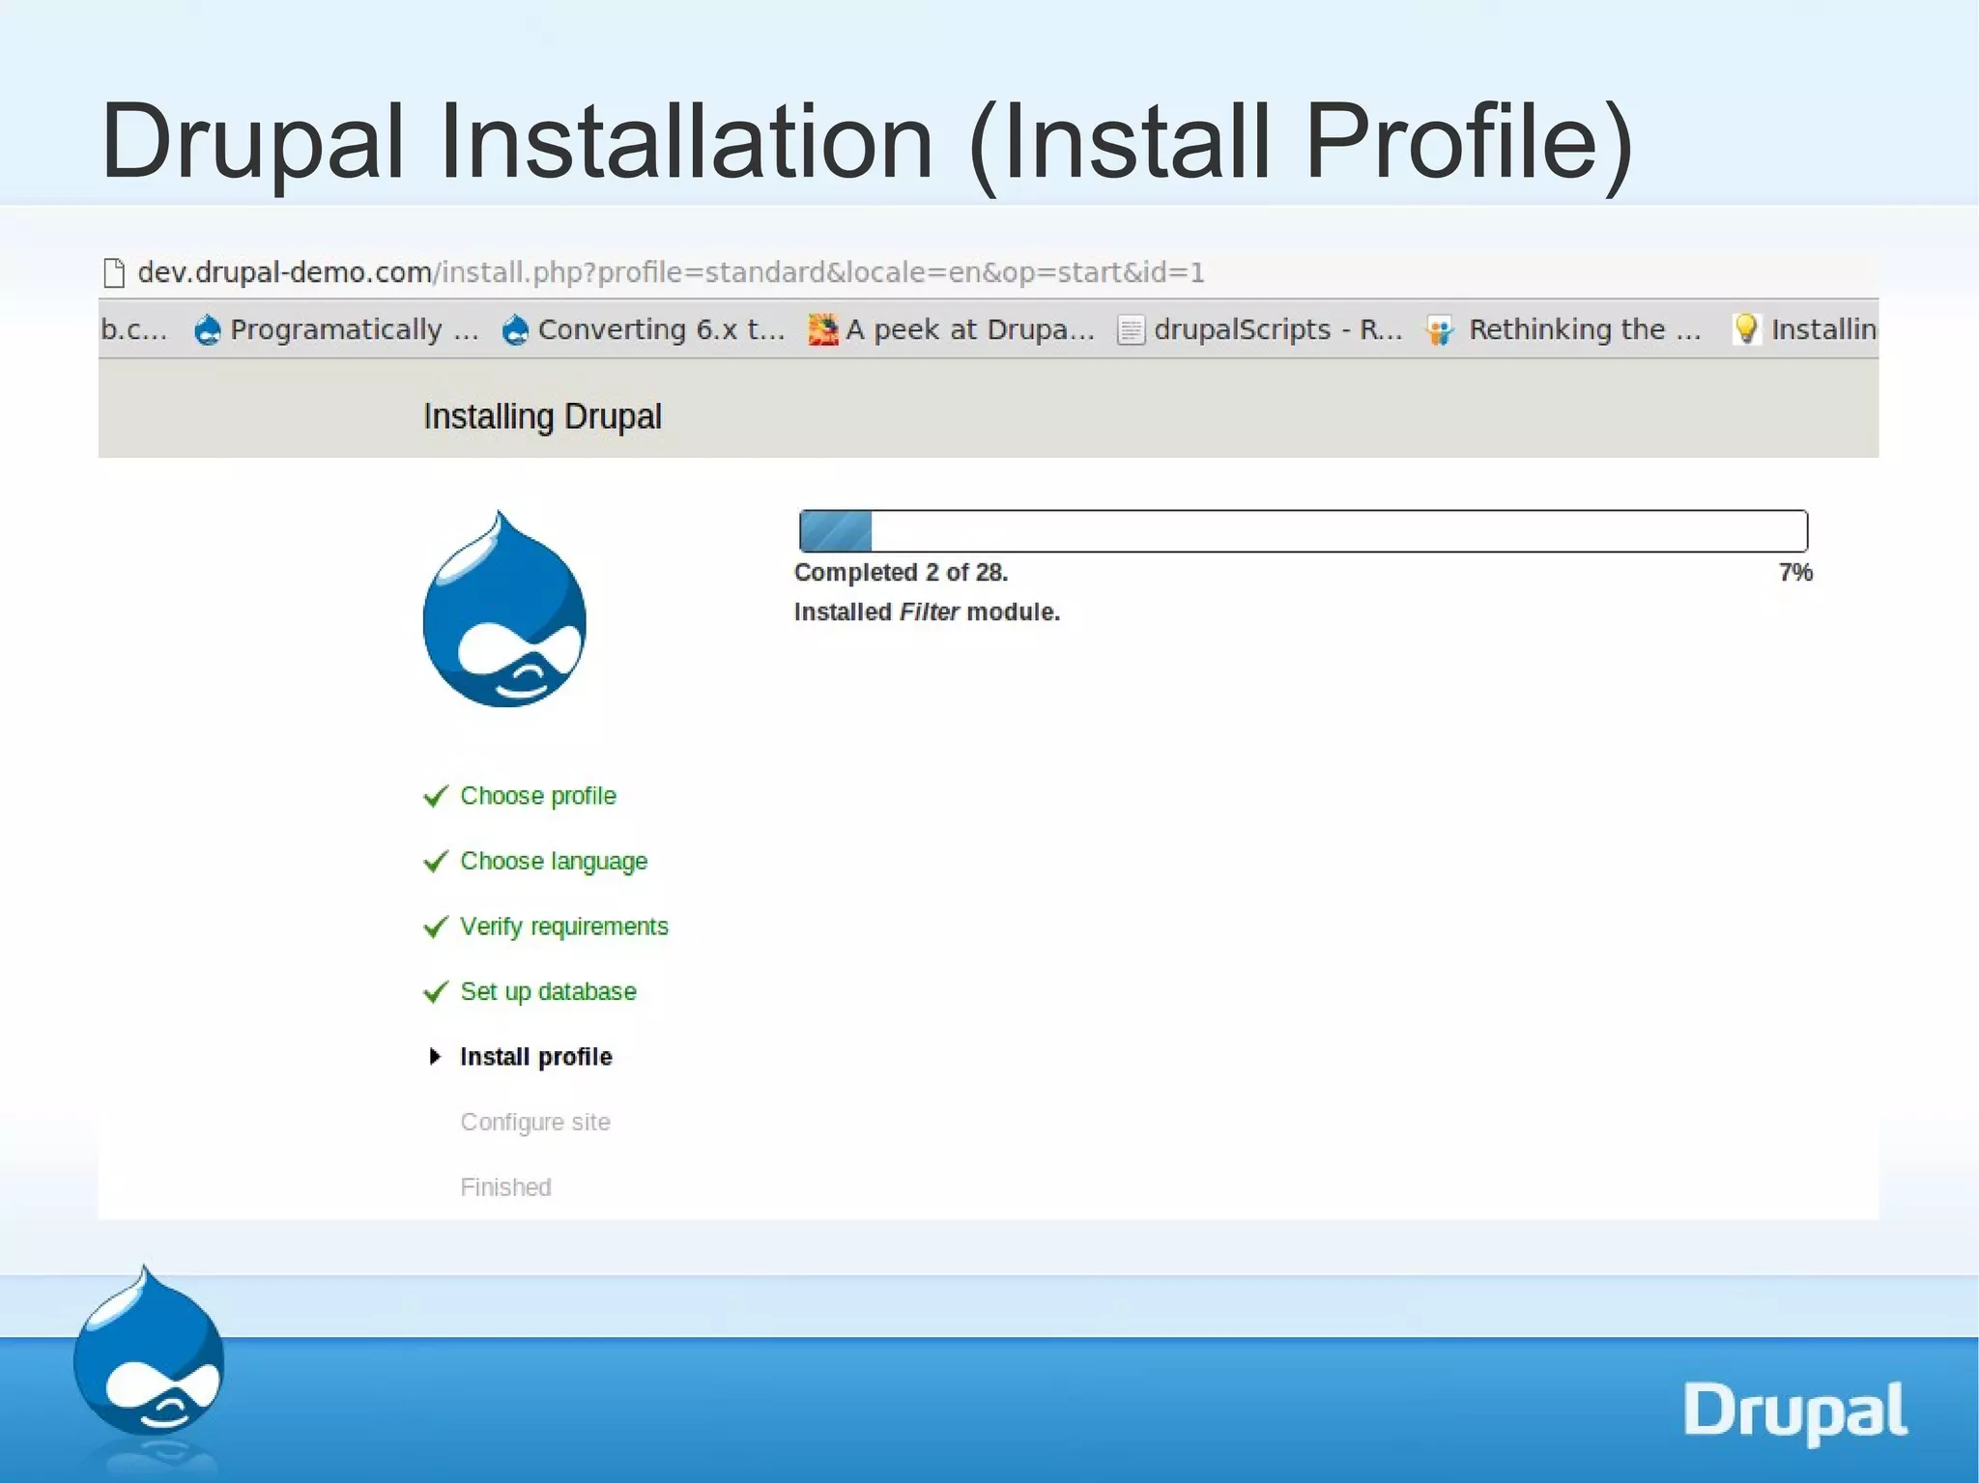Click the 'Rethinking the ...' bookmark favicon
Image resolution: width=1979 pixels, height=1483 pixels.
click(1440, 330)
